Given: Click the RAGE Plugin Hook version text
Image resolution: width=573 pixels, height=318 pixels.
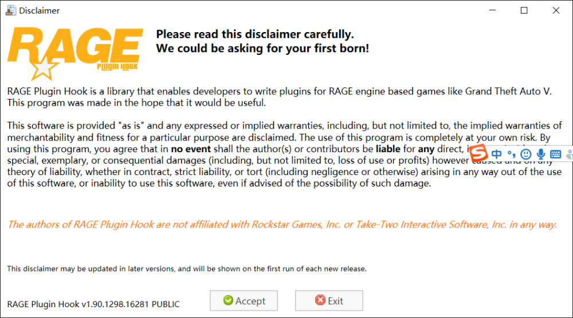Looking at the screenshot, I should click(x=93, y=304).
